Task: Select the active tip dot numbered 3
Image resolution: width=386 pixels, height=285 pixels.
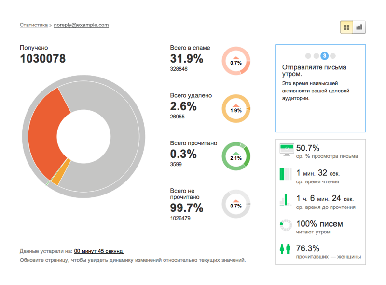Action: point(324,56)
